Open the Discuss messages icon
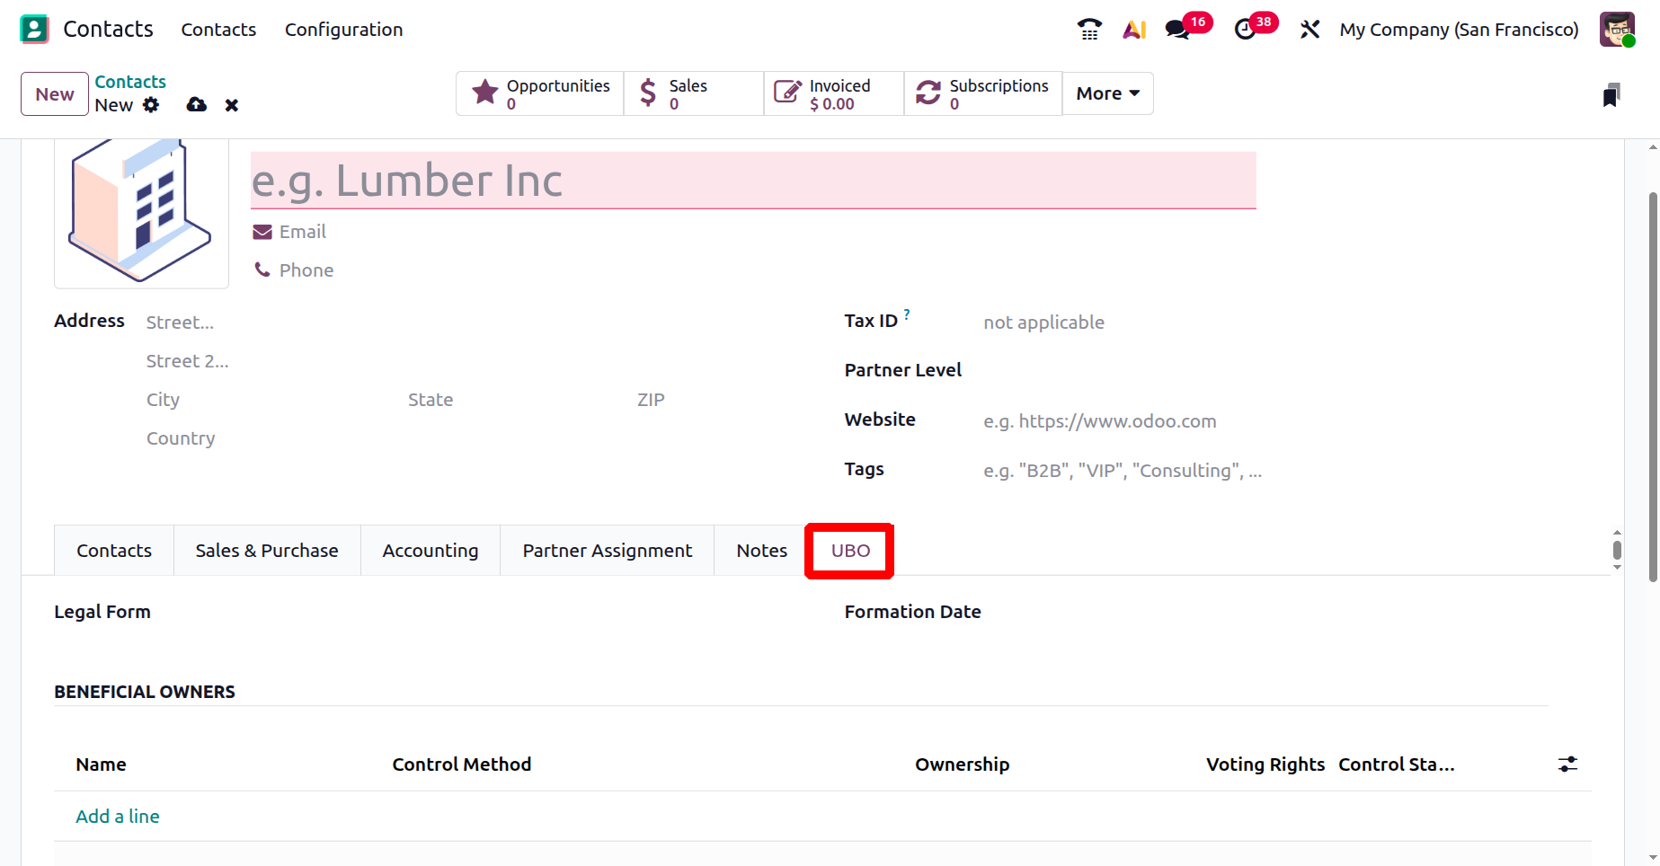Viewport: 1660px width, 866px height. click(x=1177, y=30)
